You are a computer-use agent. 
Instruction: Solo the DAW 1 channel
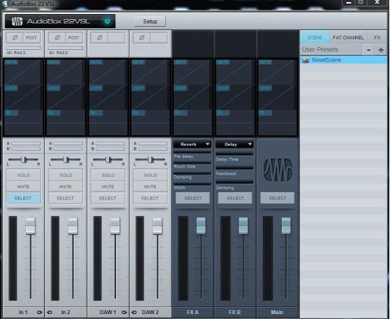pyautogui.click(x=108, y=175)
